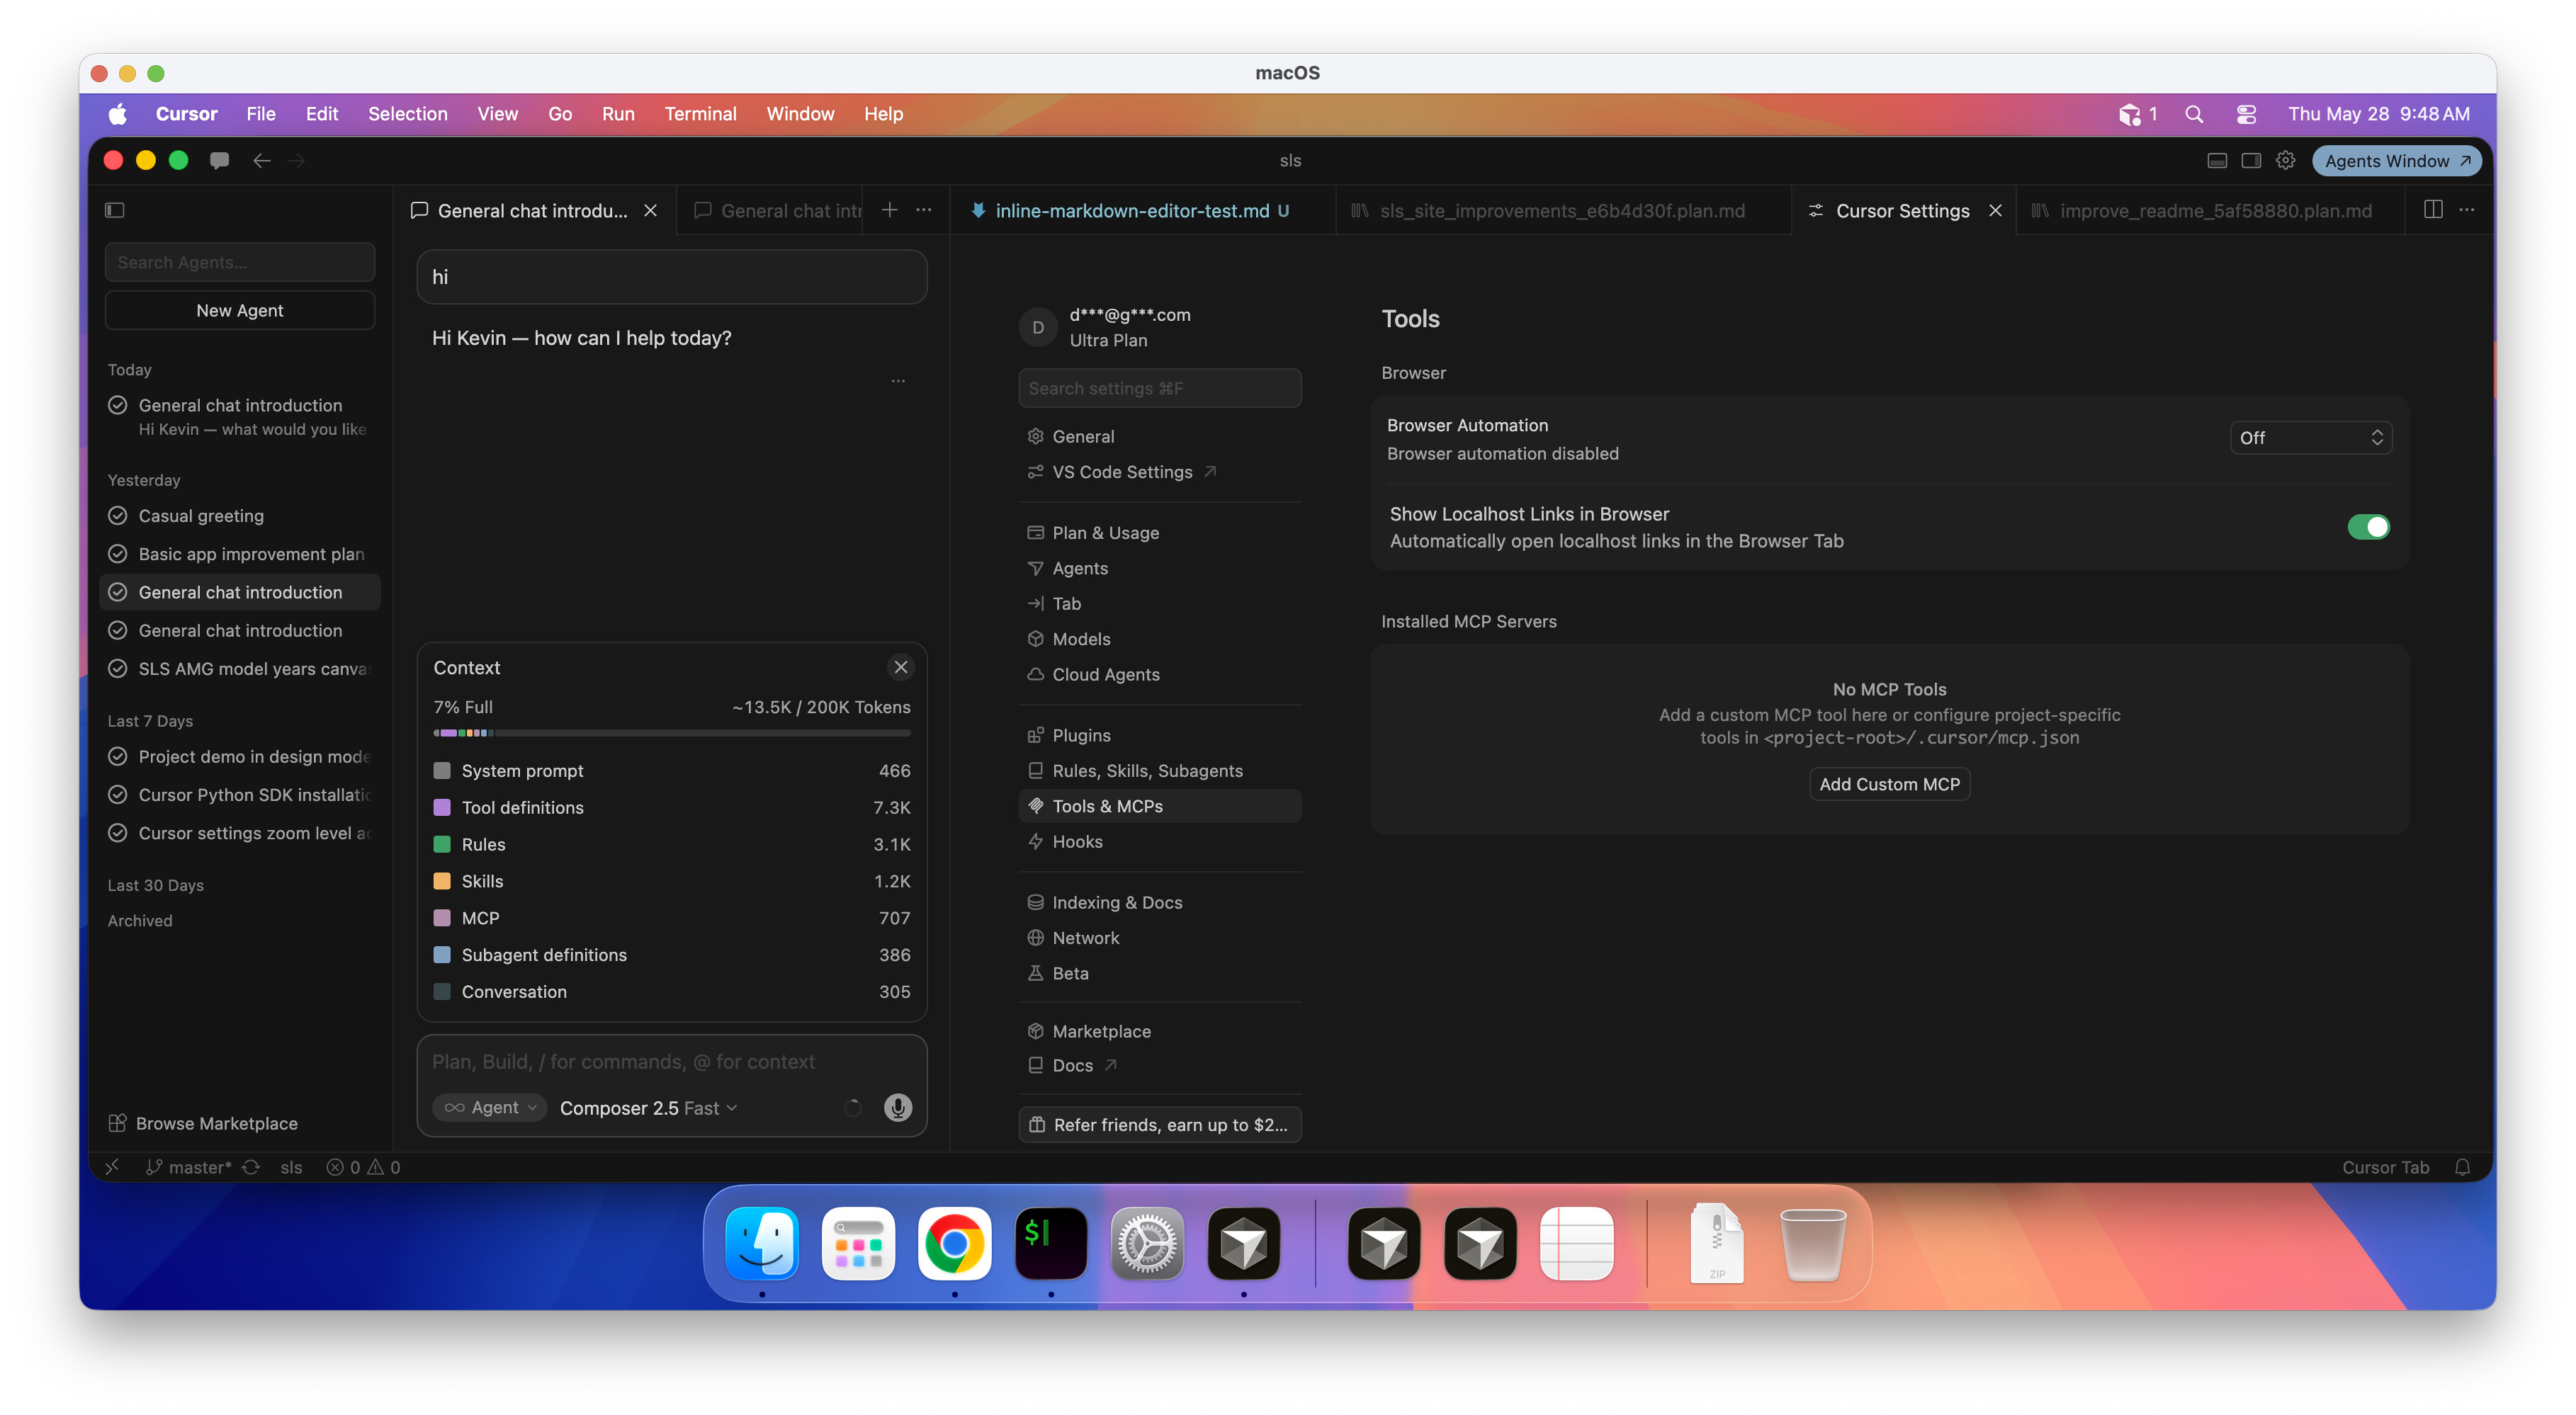Open the Terminal menu

(x=700, y=114)
